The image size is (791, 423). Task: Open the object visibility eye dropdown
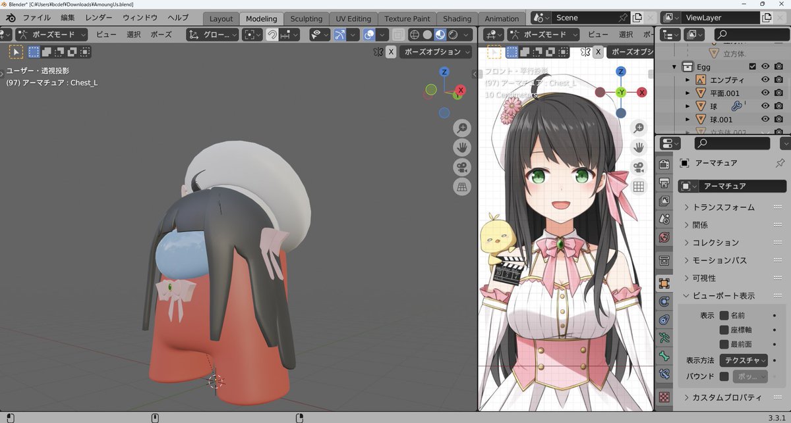(x=320, y=35)
